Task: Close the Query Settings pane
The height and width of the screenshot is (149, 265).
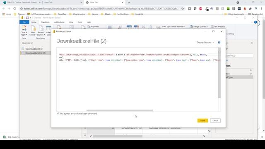Action: [252, 43]
